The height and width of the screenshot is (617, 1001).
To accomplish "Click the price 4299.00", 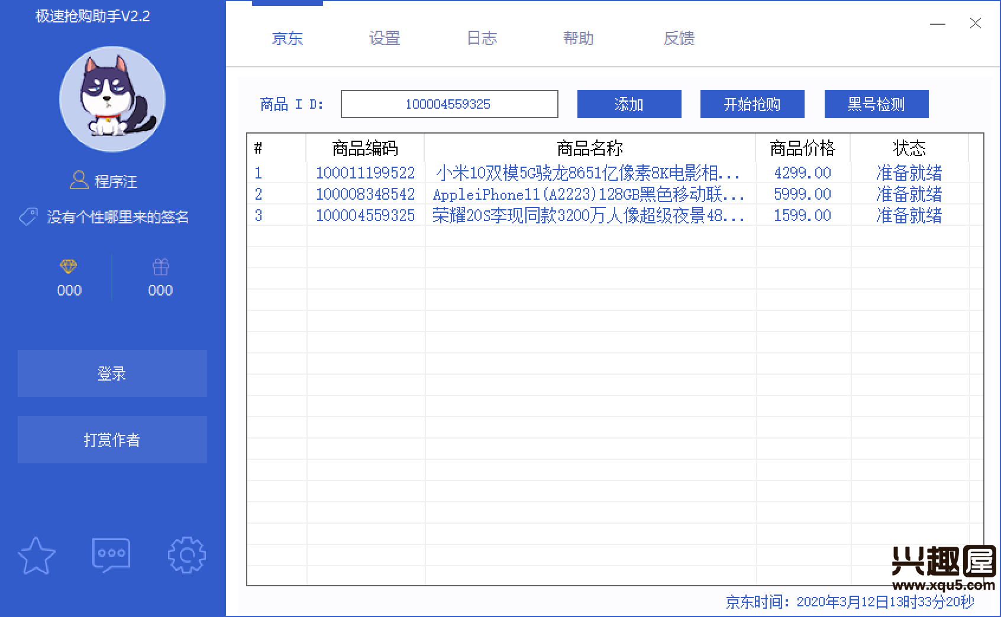I will tap(803, 173).
